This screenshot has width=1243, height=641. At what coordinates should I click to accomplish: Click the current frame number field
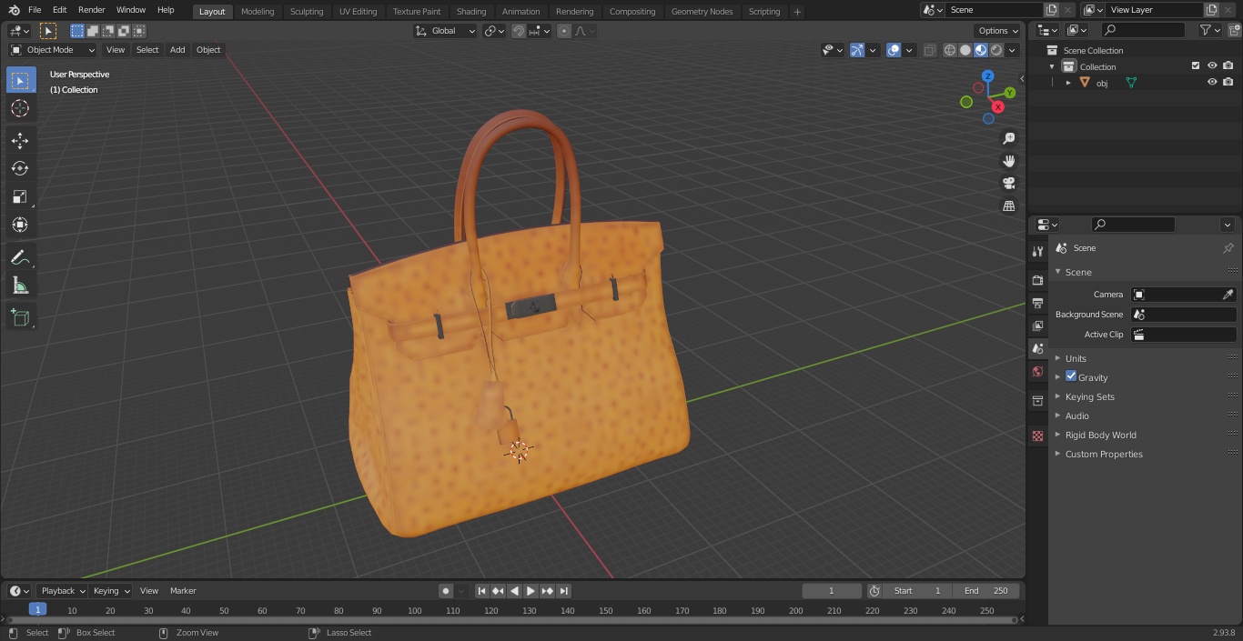point(832,591)
